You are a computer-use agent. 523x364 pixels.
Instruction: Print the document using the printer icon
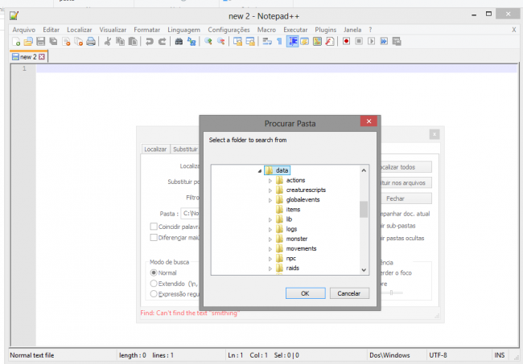[x=91, y=41]
